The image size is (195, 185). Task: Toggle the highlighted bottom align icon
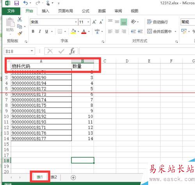[124, 22]
